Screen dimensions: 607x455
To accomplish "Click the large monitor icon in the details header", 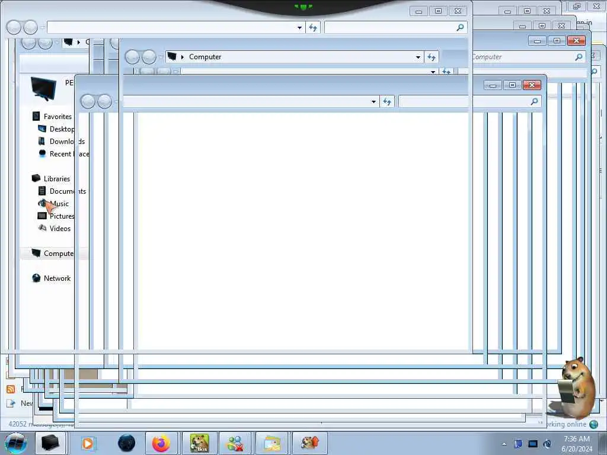I will [x=43, y=89].
